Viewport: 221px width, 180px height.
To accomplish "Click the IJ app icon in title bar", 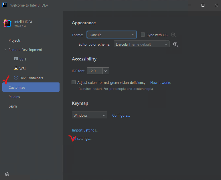I will (x=5, y=5).
